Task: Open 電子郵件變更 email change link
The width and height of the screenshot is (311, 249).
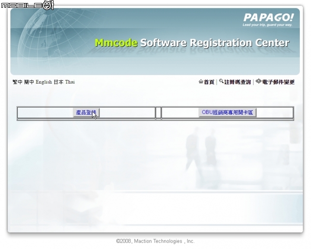Action: (278, 82)
